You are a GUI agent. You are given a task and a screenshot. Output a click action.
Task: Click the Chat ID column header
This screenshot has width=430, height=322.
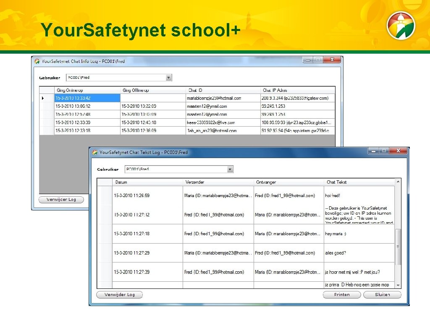223,90
